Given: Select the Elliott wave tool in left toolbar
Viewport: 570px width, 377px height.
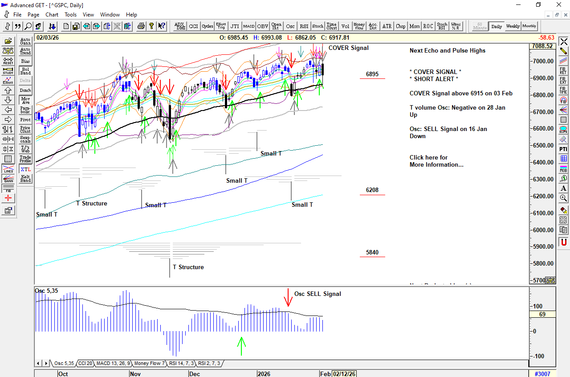Looking at the screenshot, I should point(8,80).
